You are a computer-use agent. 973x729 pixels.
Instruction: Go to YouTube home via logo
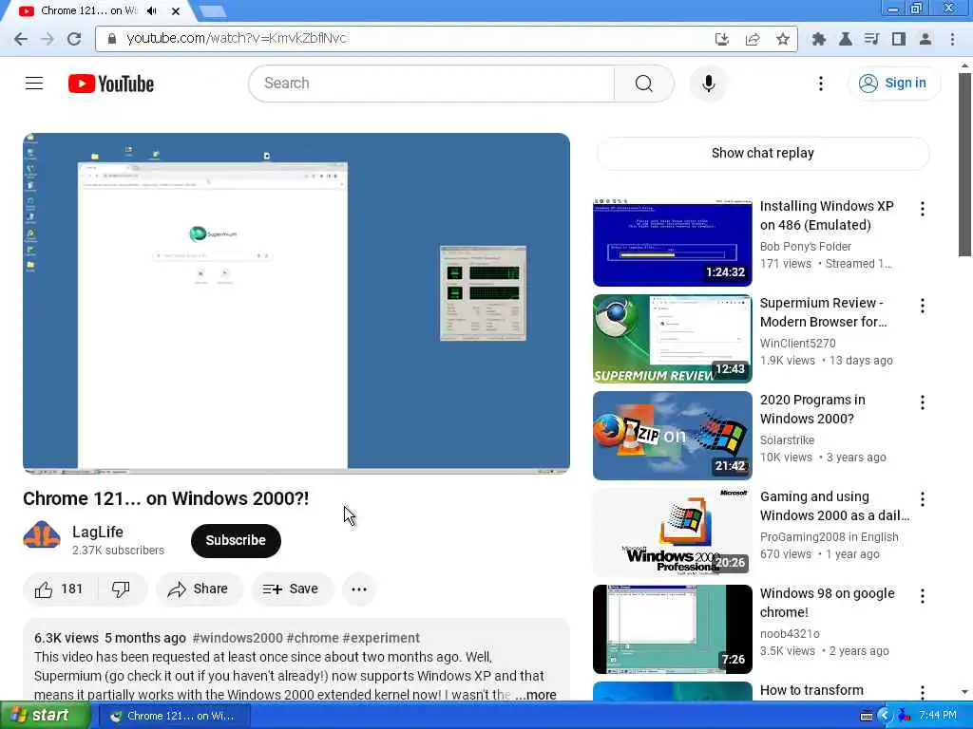pos(111,84)
